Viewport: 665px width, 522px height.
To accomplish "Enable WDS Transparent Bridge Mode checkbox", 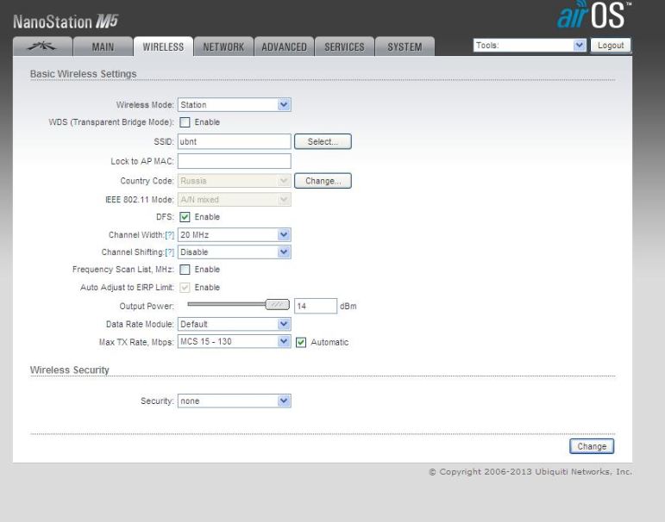I will click(x=183, y=122).
